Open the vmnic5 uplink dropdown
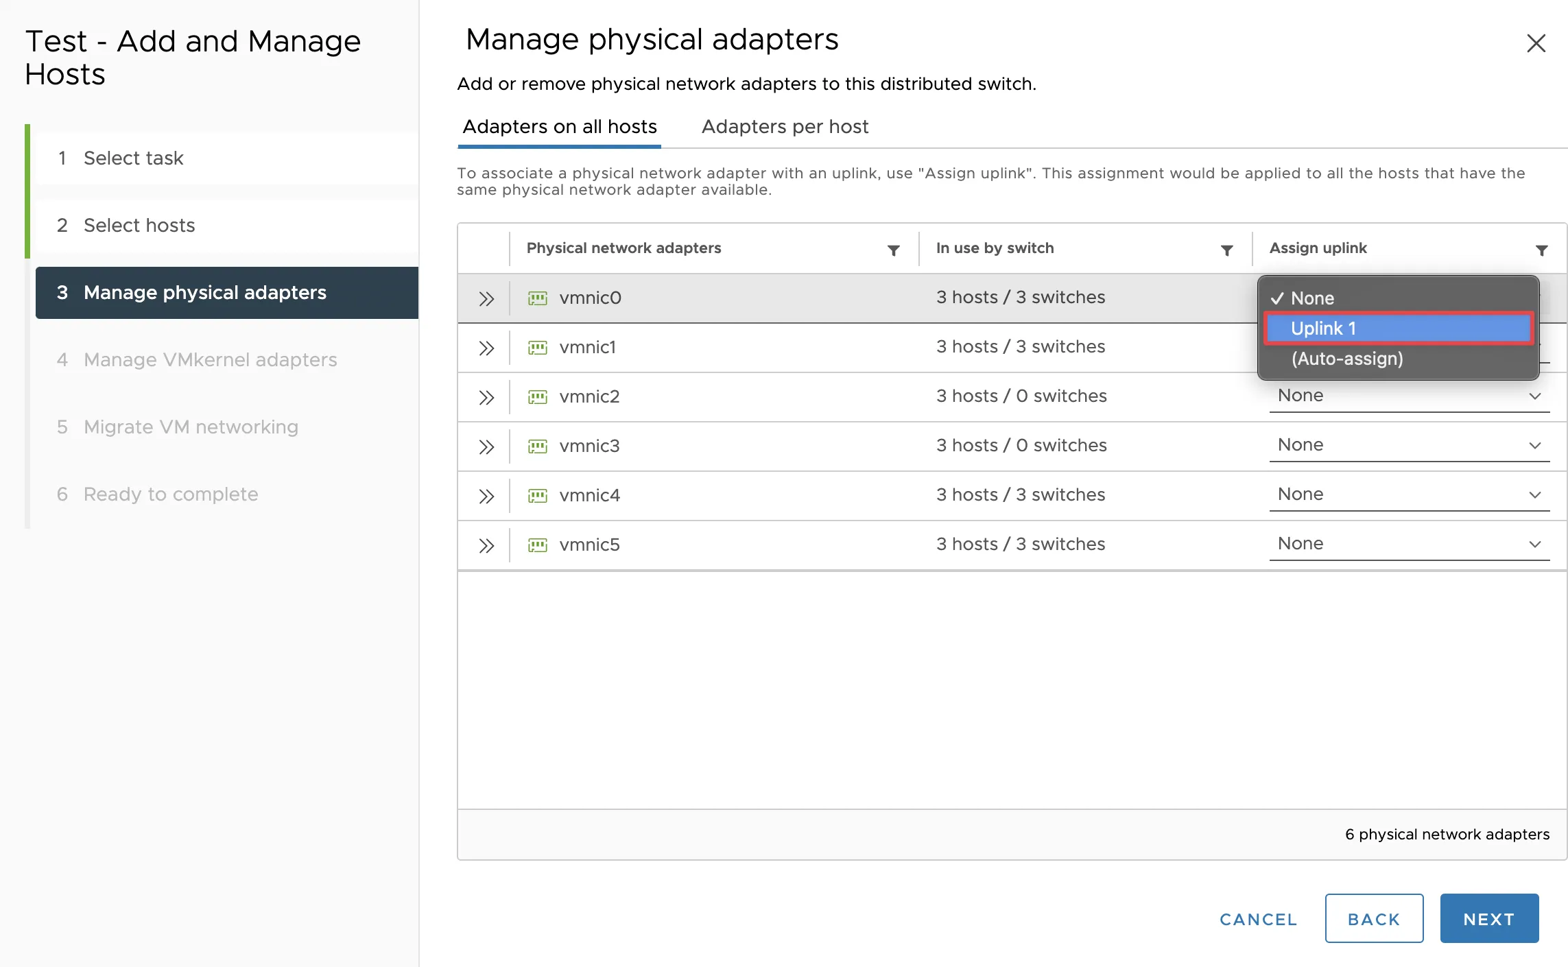 [1408, 544]
